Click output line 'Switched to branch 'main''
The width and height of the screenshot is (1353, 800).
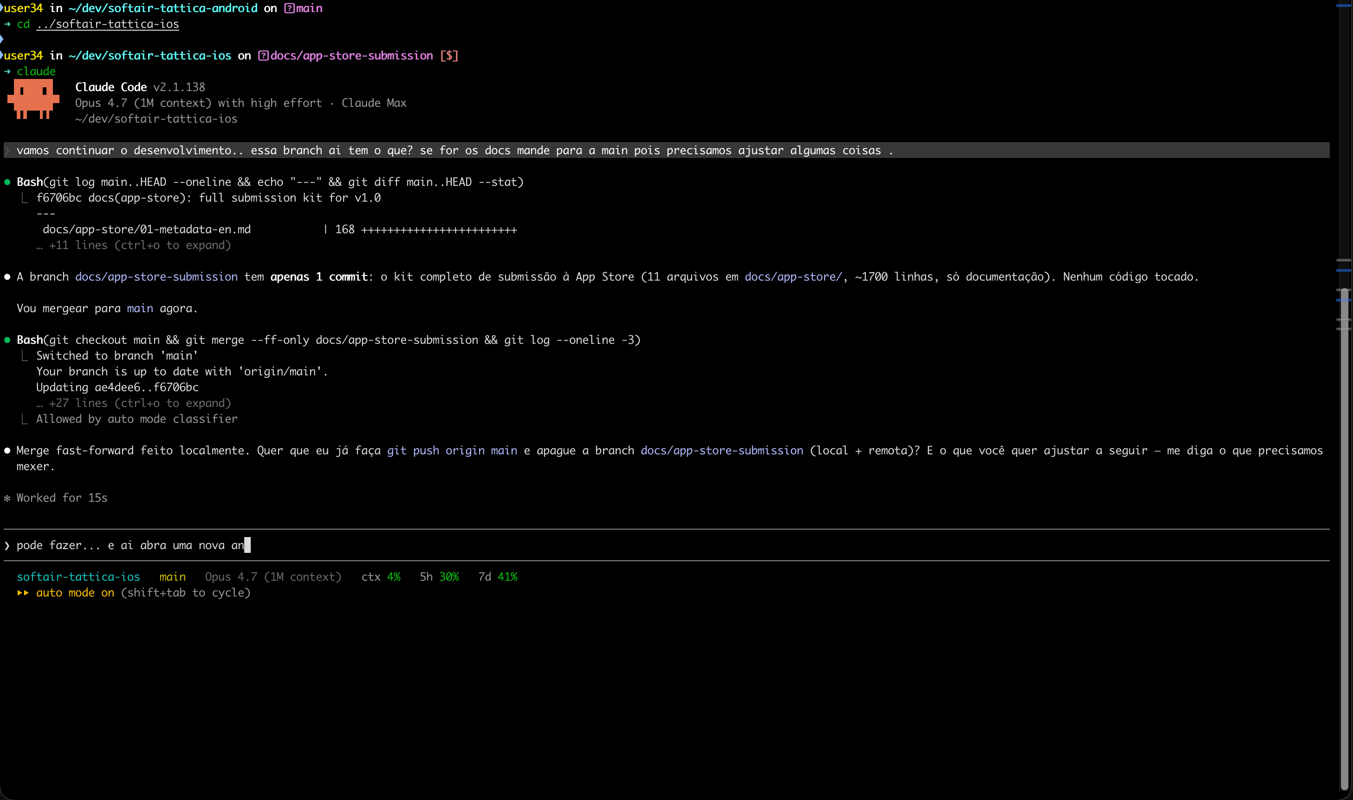point(117,355)
